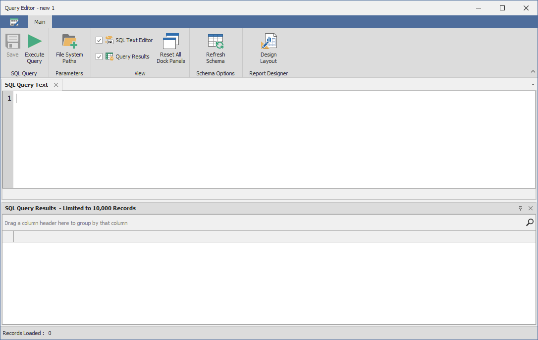
Task: Close the SQL Query Results panel
Action: point(531,208)
